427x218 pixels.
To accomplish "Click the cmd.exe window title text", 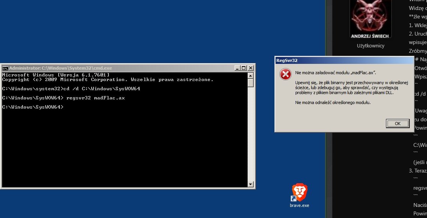I will point(61,68).
